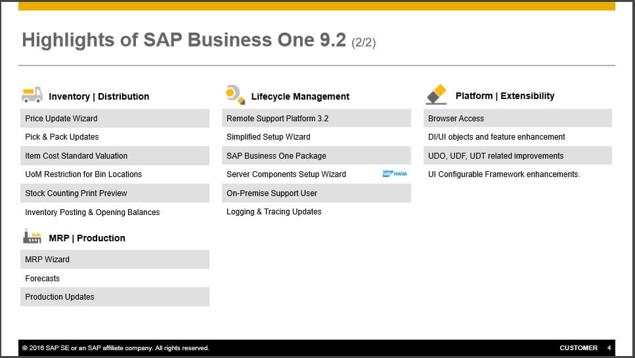Click the delivery truck icon beside Inventory | Distribution
Screen dimensions: 635x358
pyautogui.click(x=32, y=94)
